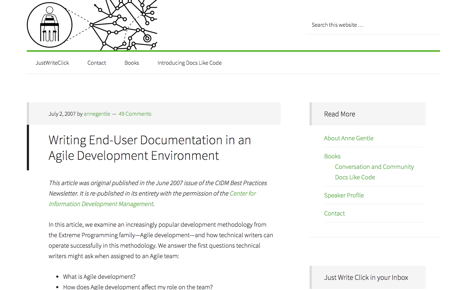The image size is (464, 290).
Task: Open Introducing Docs Like Code navigation item
Action: (x=189, y=63)
